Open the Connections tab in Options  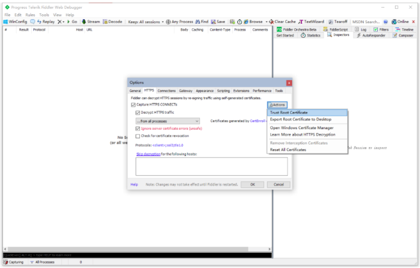point(166,91)
